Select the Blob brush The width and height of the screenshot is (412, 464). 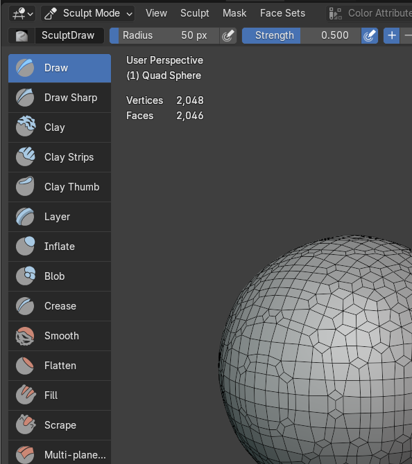click(60, 276)
